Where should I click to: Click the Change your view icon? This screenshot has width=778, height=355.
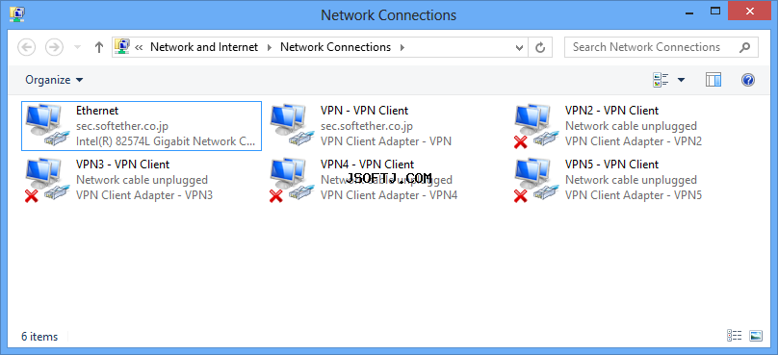click(x=661, y=80)
